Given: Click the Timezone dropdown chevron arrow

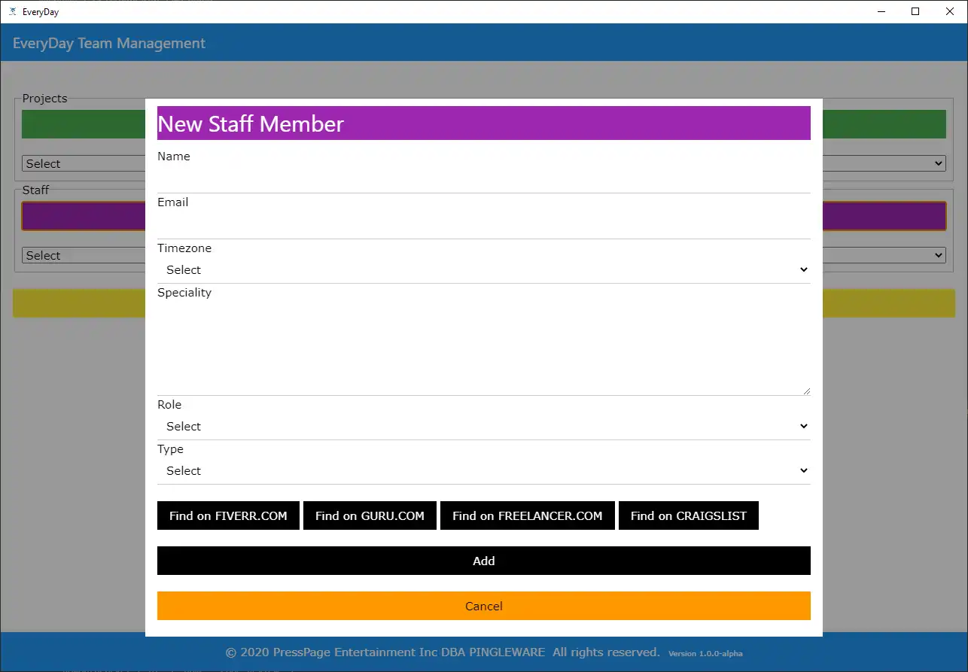Looking at the screenshot, I should click(803, 270).
